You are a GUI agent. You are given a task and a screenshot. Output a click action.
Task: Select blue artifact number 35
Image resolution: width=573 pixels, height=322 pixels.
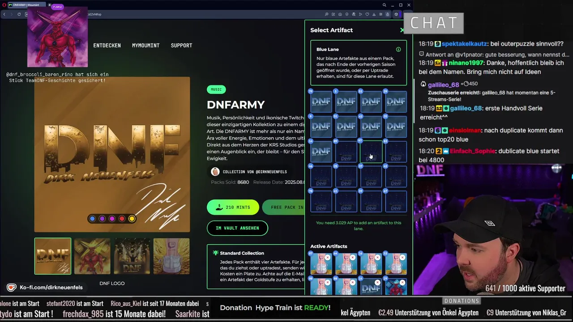[396, 127]
